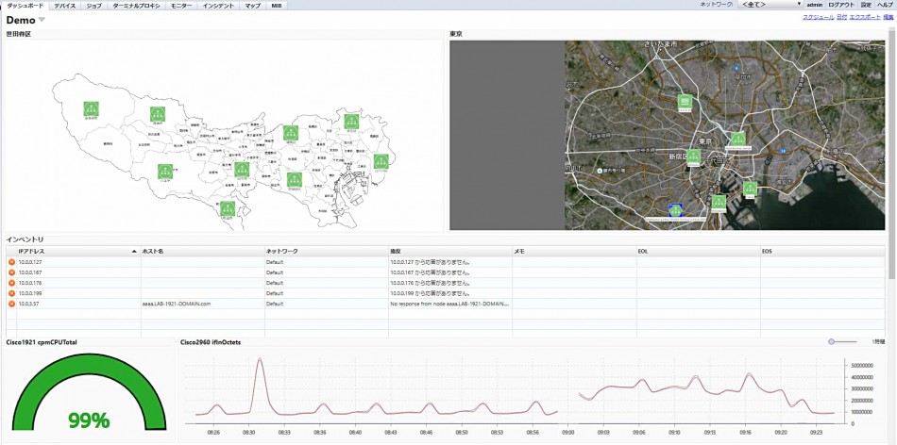
Task: Click the blue-highlighted network icon on satellite map
Action: 676,209
